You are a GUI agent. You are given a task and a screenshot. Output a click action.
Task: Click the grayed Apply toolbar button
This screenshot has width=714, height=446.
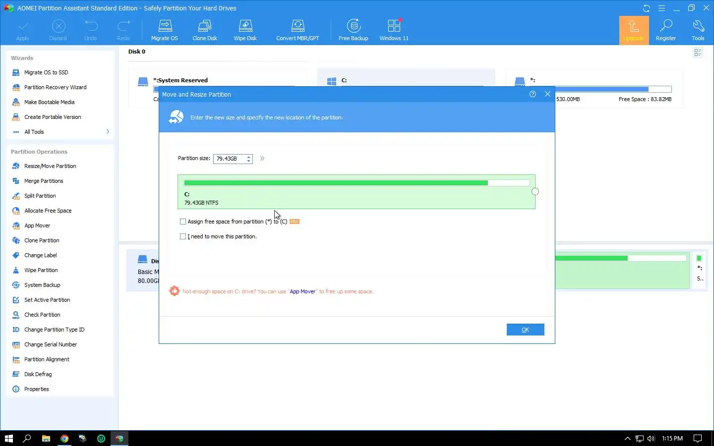(x=23, y=30)
